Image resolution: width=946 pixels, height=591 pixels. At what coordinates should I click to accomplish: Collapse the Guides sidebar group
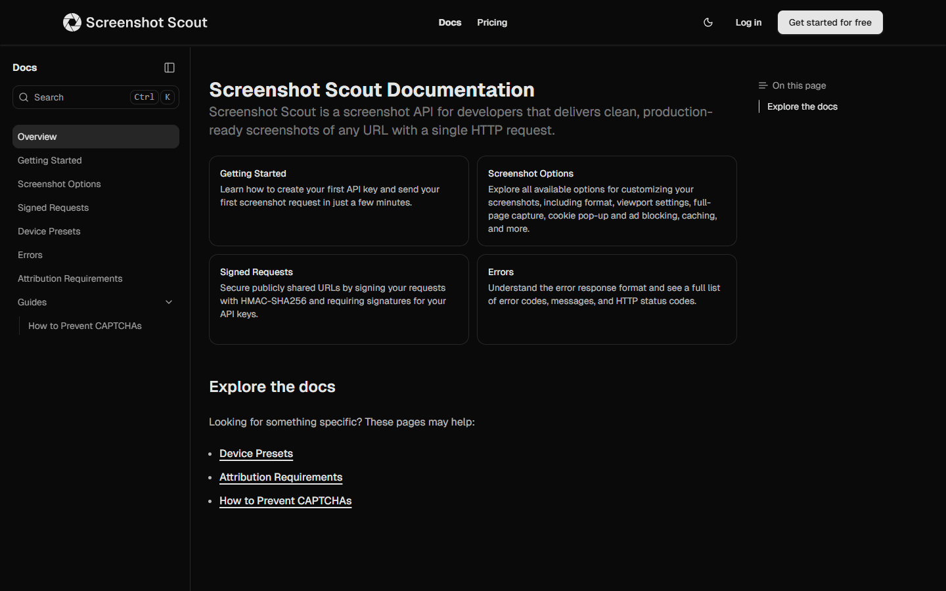169,302
